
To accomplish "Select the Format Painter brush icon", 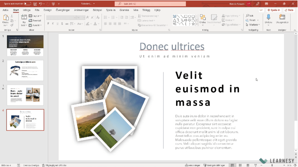I will click(x=12, y=25).
